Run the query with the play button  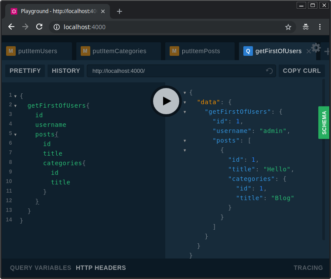click(x=166, y=101)
